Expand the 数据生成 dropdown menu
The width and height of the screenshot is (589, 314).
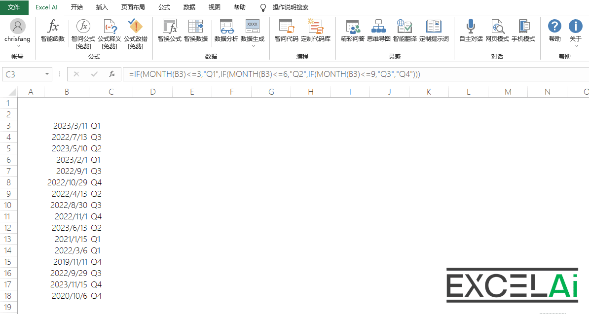[x=253, y=46]
